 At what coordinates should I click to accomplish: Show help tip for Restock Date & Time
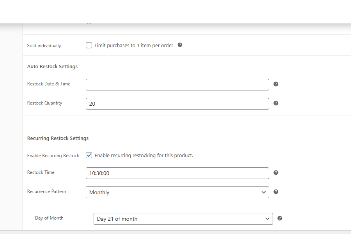[276, 84]
